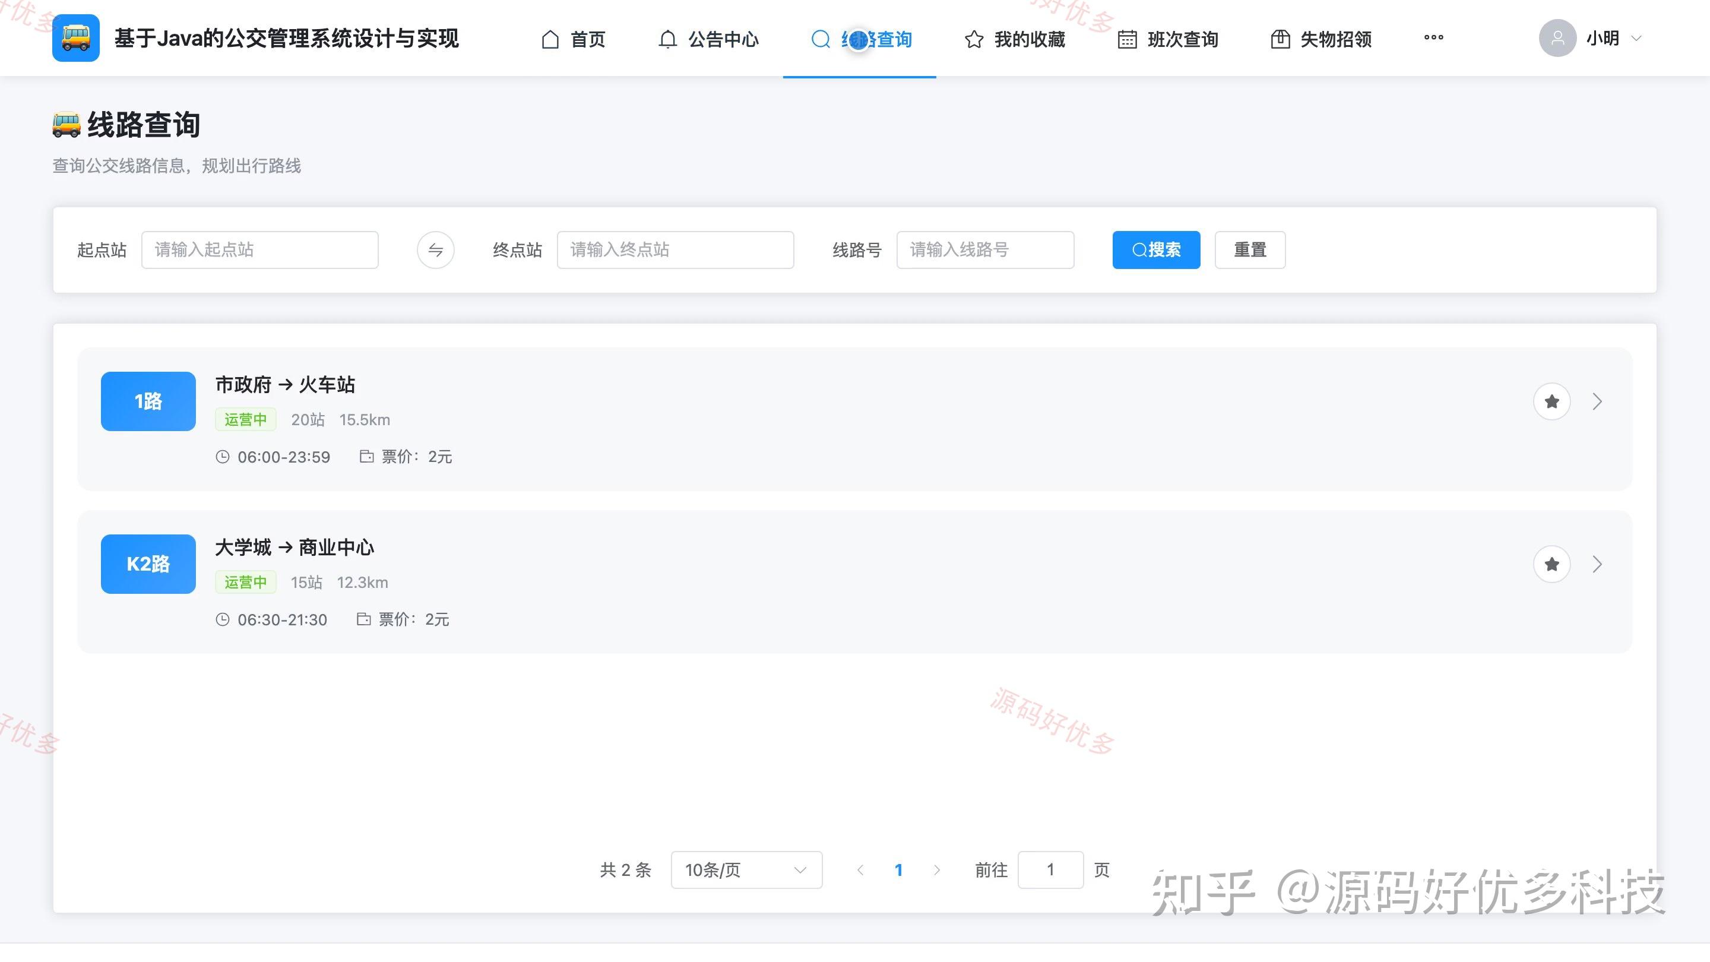Click the 06:30-21:30 operating hours
1710x962 pixels.
(271, 619)
